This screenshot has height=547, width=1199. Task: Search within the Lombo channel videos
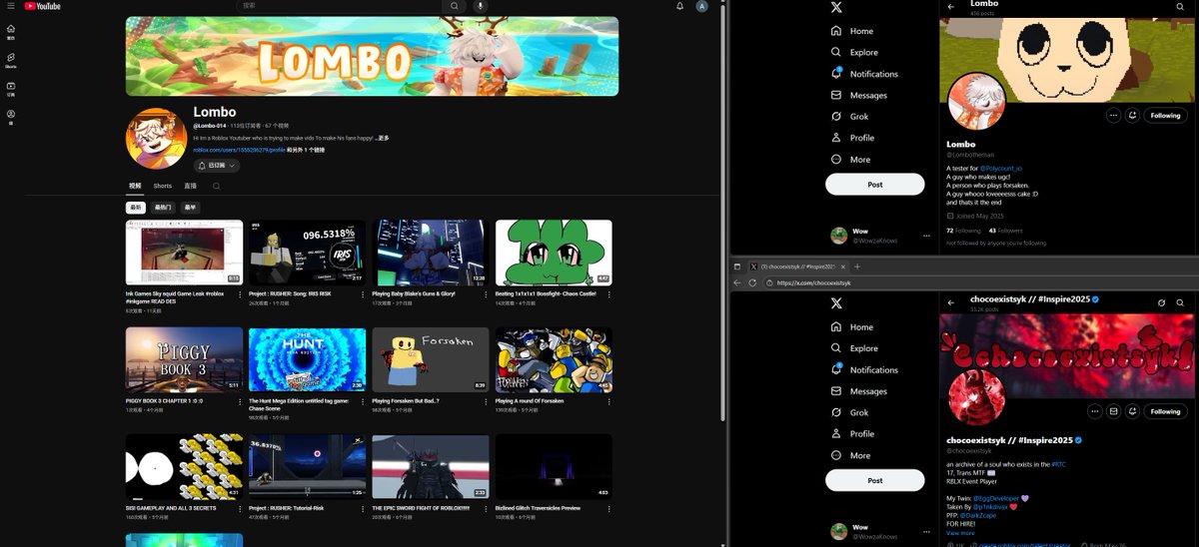[x=216, y=186]
